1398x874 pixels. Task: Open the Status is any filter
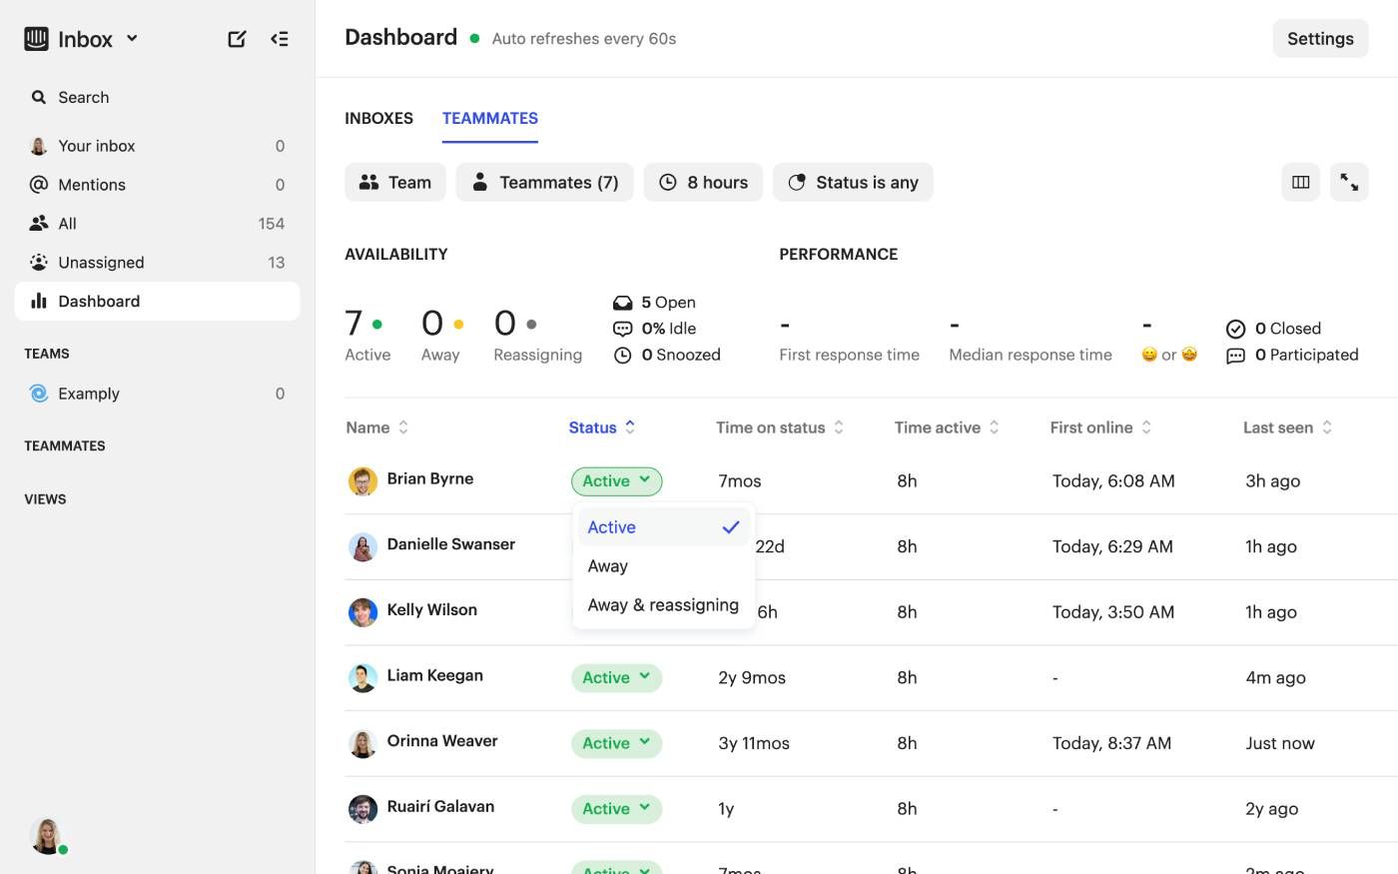click(853, 182)
